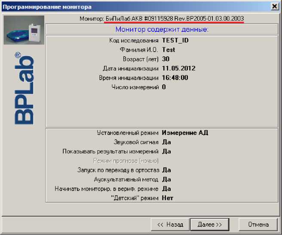Click the Фамилия И.О. value Test
Viewport: 282px width, 235px height.
(x=169, y=50)
